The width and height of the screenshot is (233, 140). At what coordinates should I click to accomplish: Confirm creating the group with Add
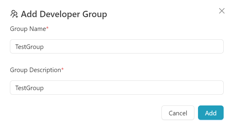211,113
